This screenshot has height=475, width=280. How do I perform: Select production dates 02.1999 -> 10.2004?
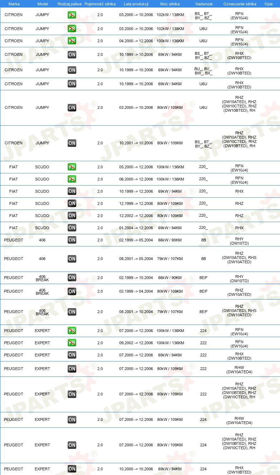136,278
